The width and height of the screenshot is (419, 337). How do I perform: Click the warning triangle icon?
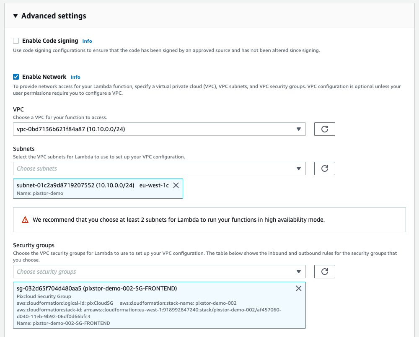click(x=26, y=219)
